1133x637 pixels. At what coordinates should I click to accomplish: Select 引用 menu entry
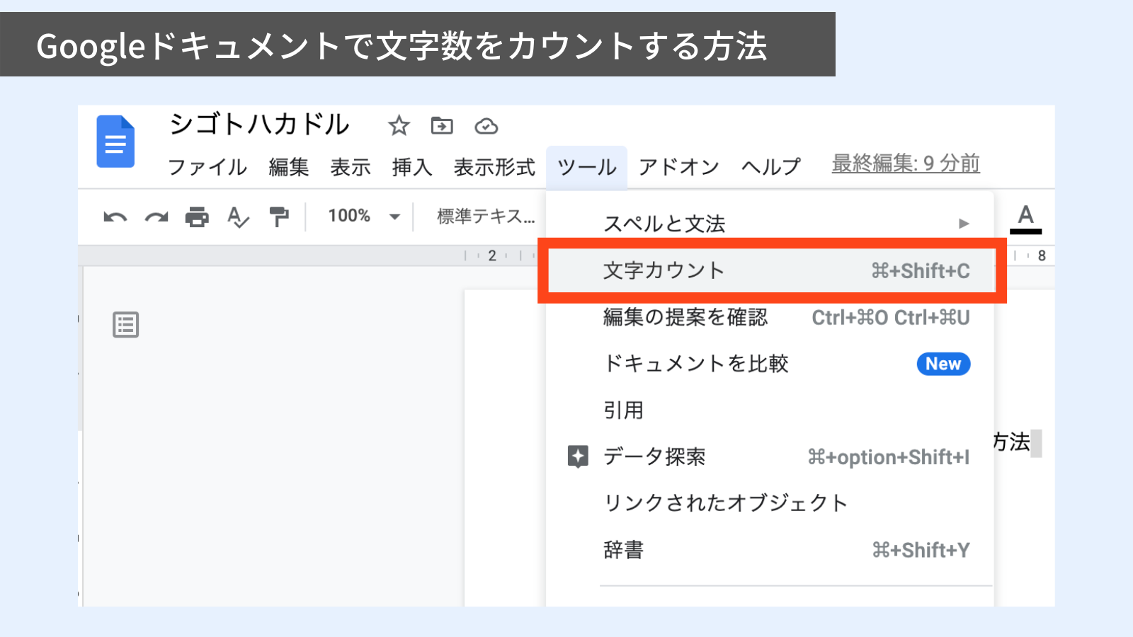click(x=770, y=411)
